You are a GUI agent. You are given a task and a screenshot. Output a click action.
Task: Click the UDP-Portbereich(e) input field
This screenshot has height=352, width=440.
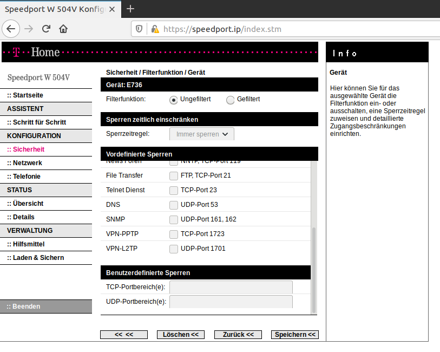[x=231, y=302]
